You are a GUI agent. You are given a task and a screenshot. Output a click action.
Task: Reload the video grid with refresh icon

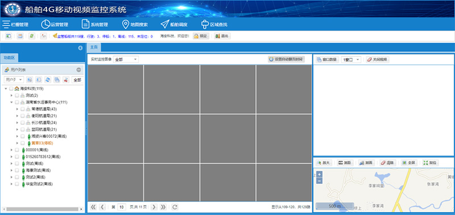[x=175, y=207]
